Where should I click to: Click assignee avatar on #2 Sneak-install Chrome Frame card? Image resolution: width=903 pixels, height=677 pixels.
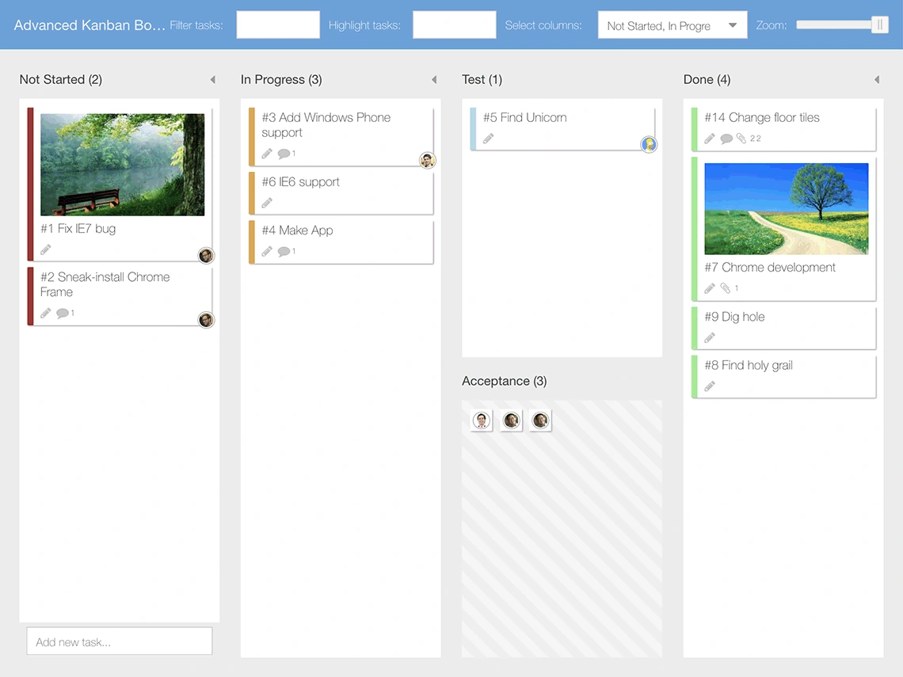pos(206,320)
